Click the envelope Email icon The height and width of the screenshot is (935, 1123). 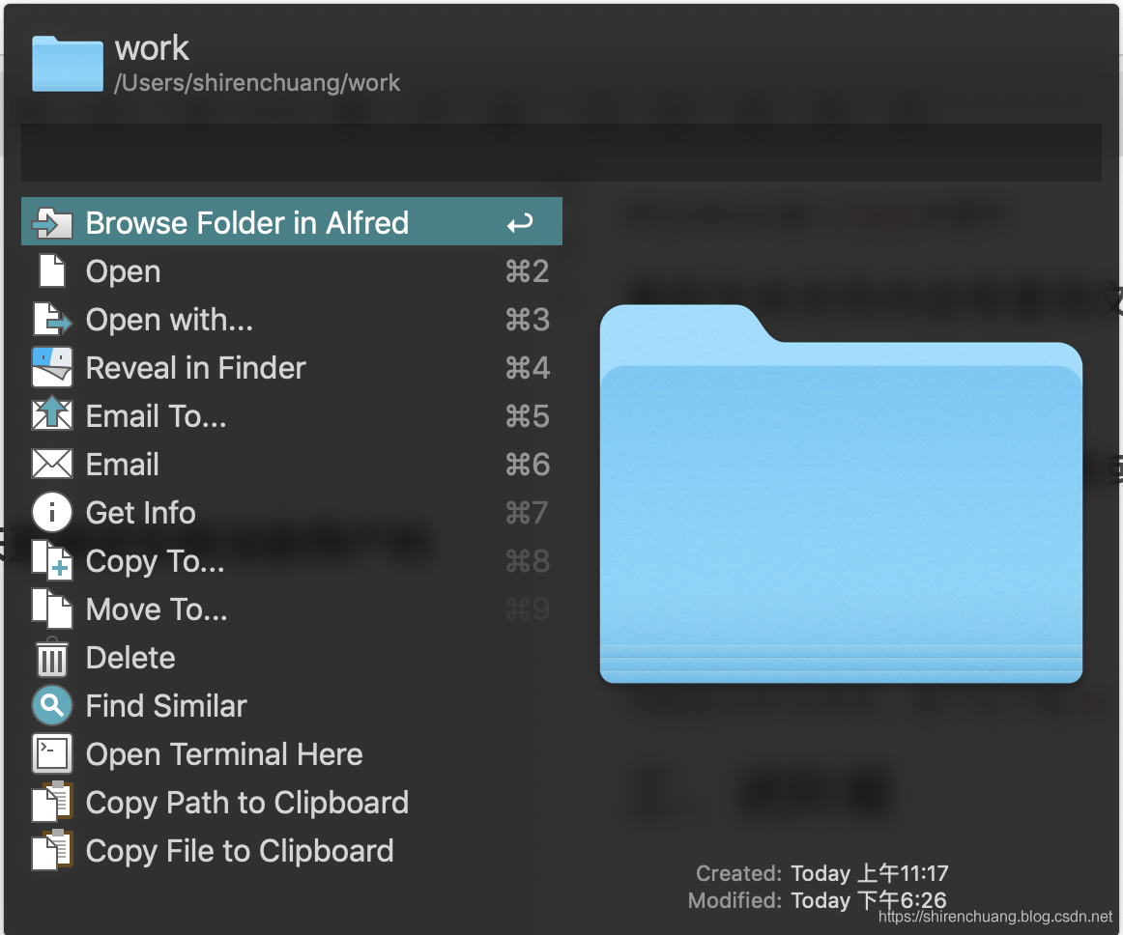pos(52,464)
